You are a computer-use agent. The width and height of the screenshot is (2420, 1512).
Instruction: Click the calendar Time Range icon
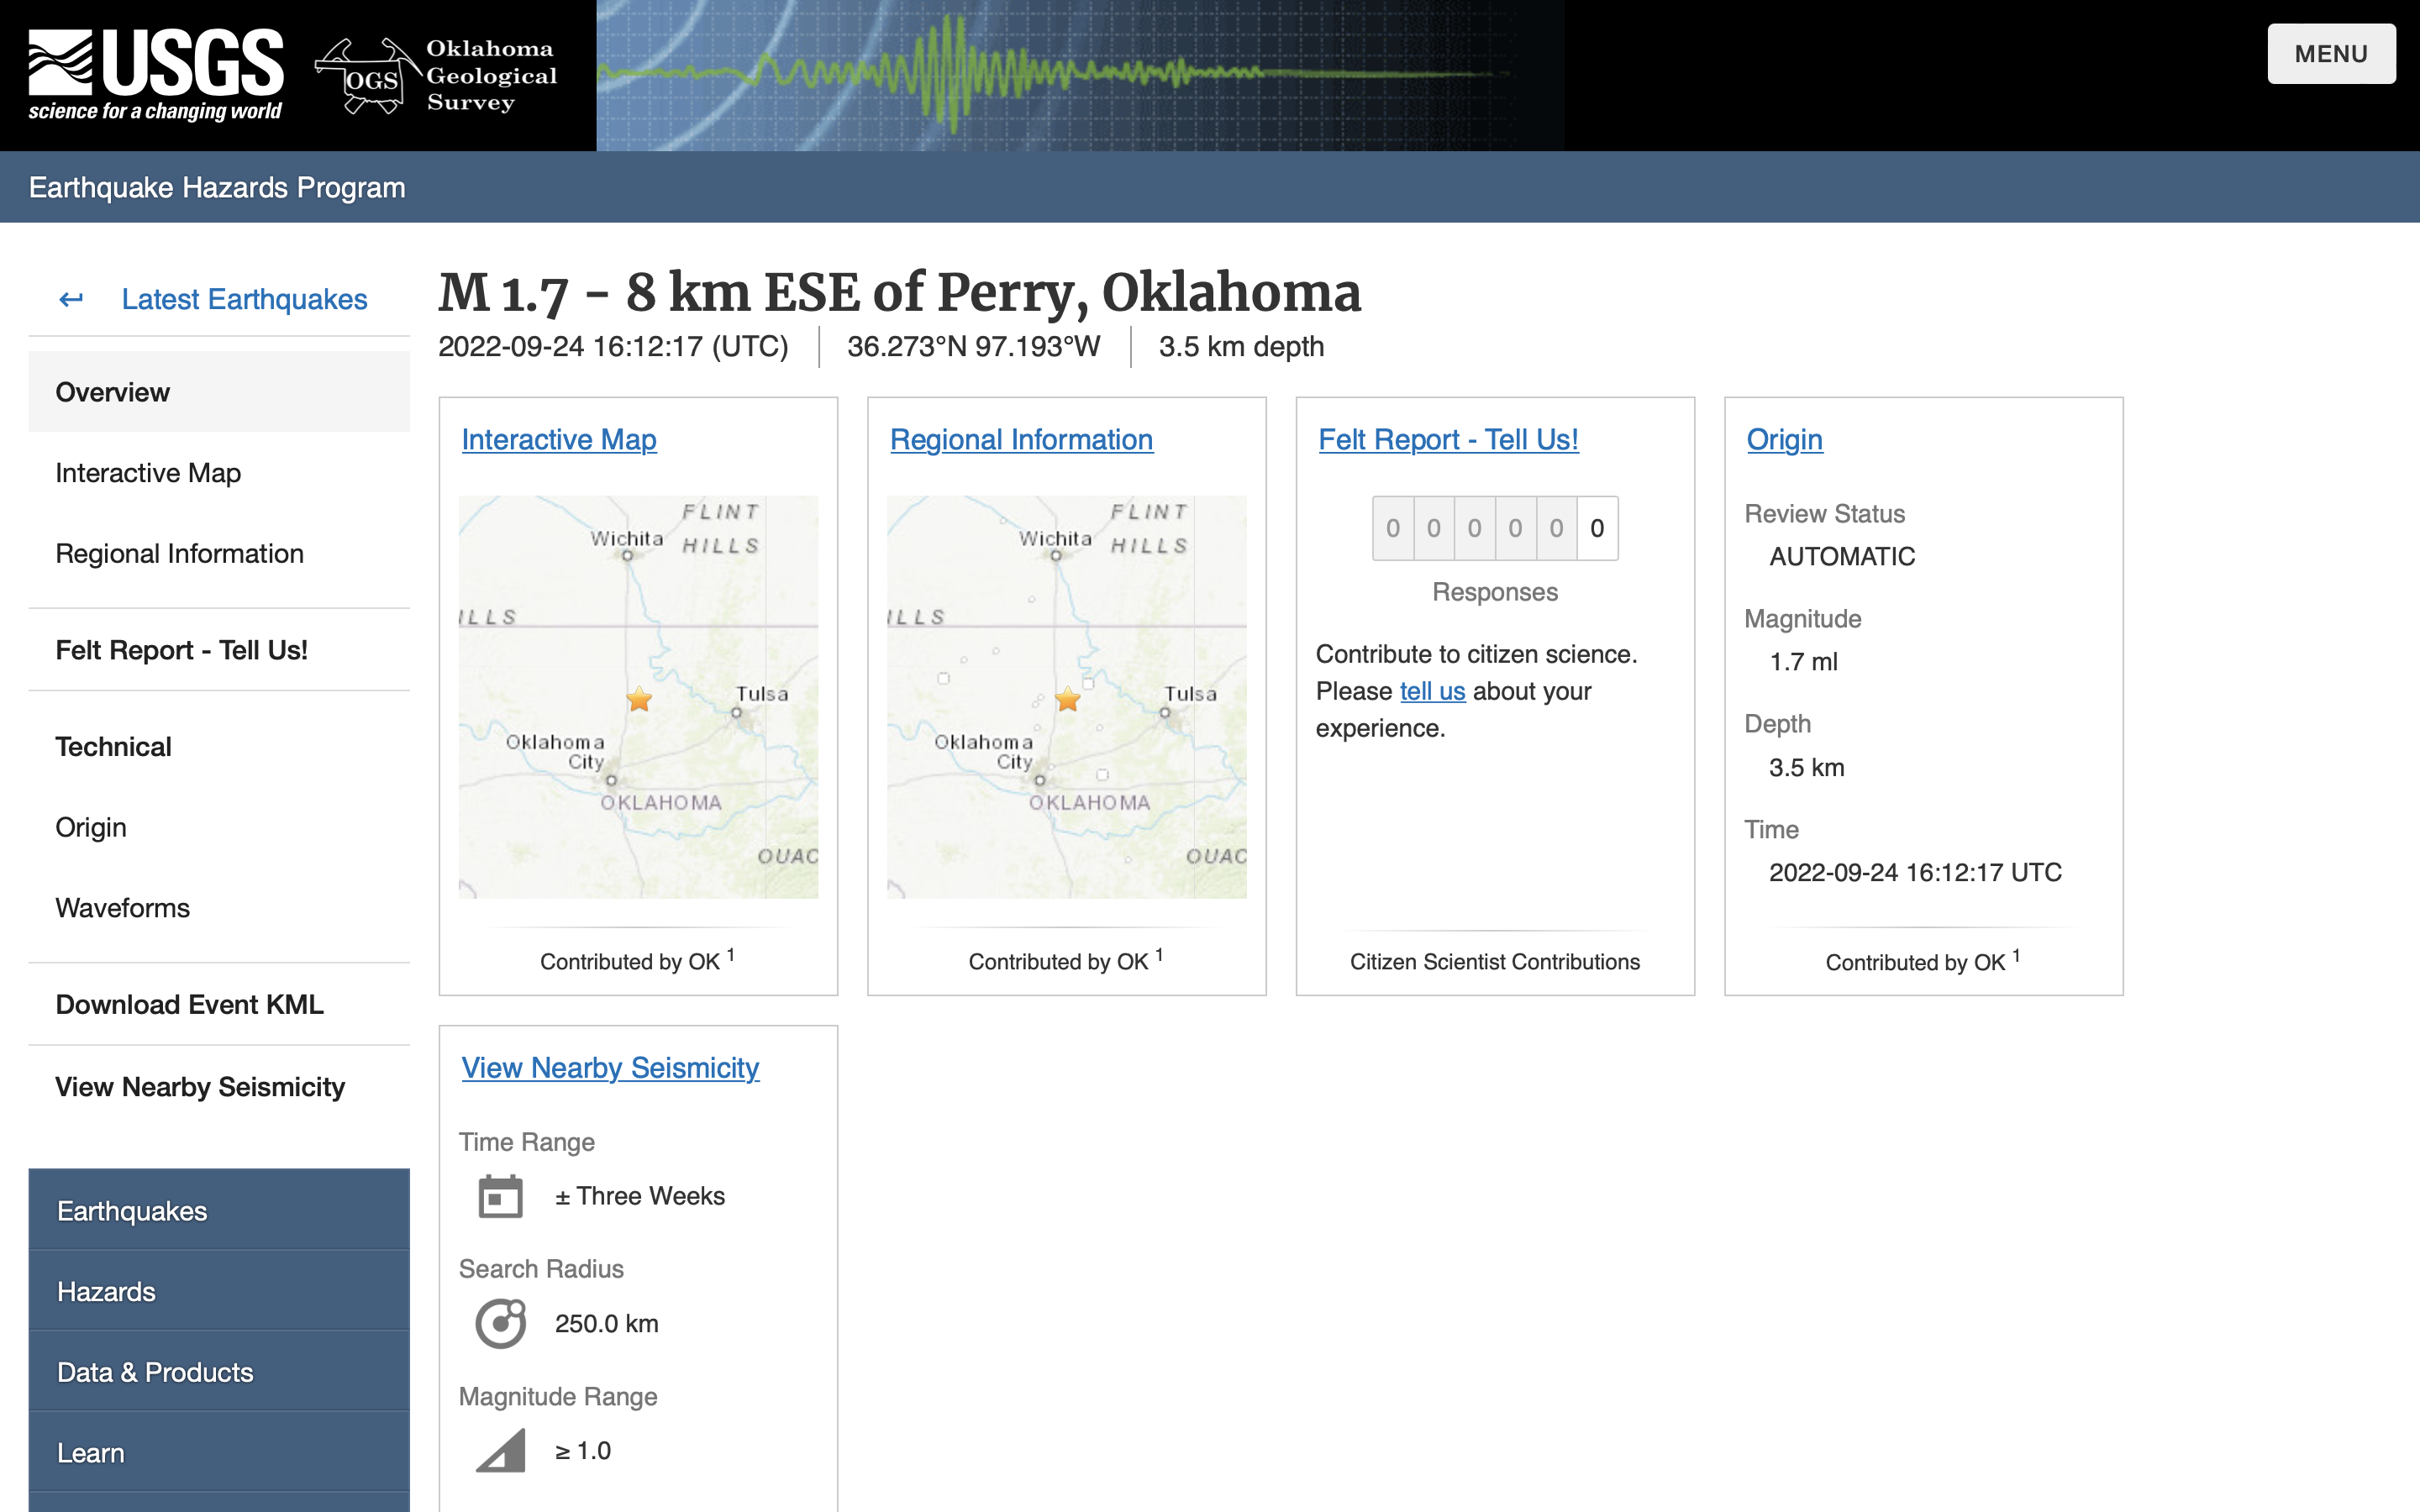500,1196
